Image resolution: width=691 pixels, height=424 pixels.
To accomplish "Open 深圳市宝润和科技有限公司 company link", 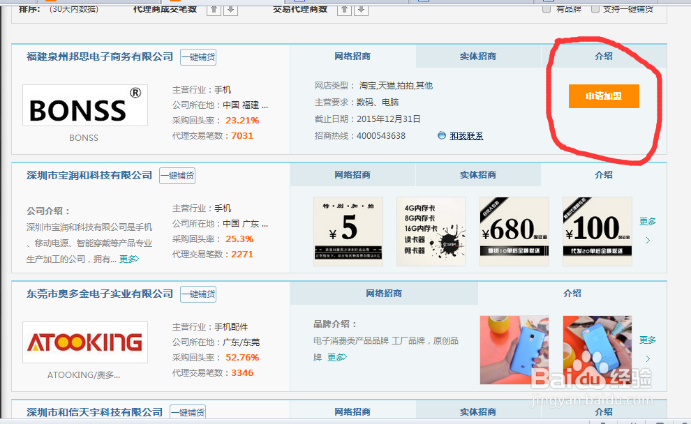I will [89, 175].
